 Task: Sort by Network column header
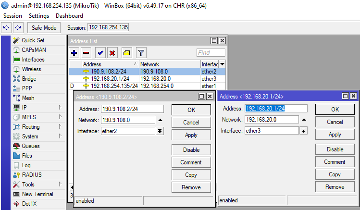[170, 64]
